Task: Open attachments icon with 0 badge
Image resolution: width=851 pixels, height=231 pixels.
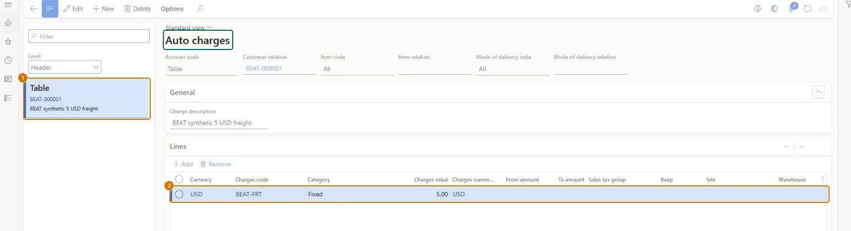Action: pos(792,8)
